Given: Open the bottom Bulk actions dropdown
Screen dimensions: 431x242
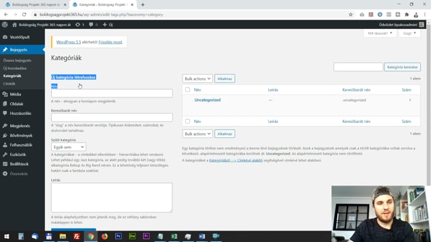Looking at the screenshot, I should click(197, 134).
